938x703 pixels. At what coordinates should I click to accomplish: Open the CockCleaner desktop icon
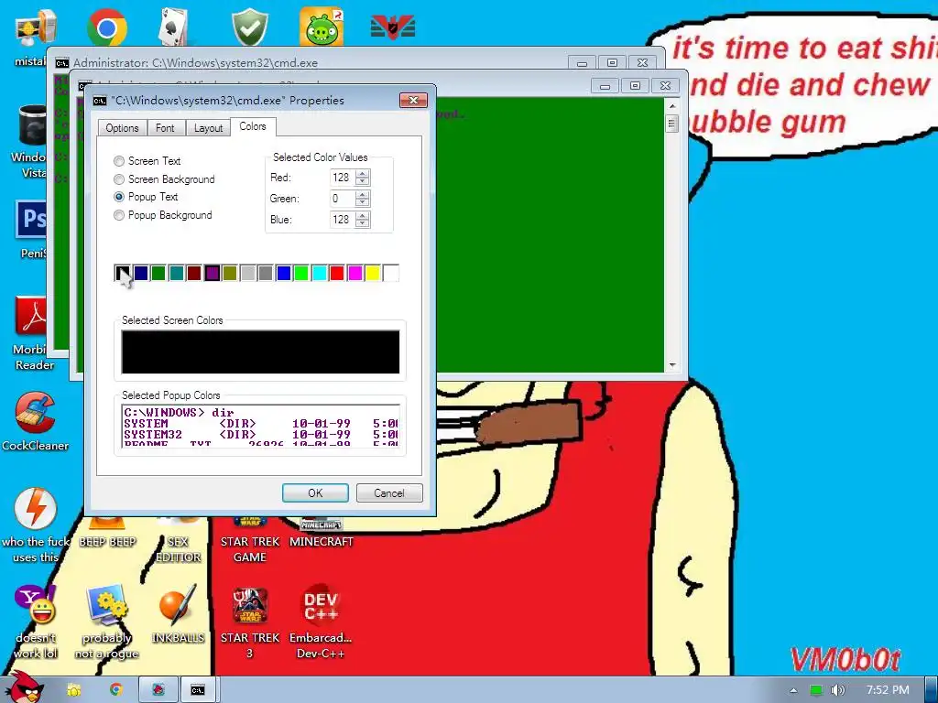pos(35,421)
